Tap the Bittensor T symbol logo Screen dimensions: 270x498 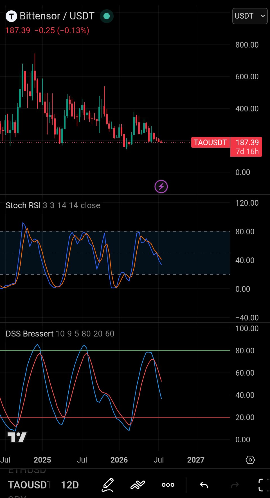[12, 16]
